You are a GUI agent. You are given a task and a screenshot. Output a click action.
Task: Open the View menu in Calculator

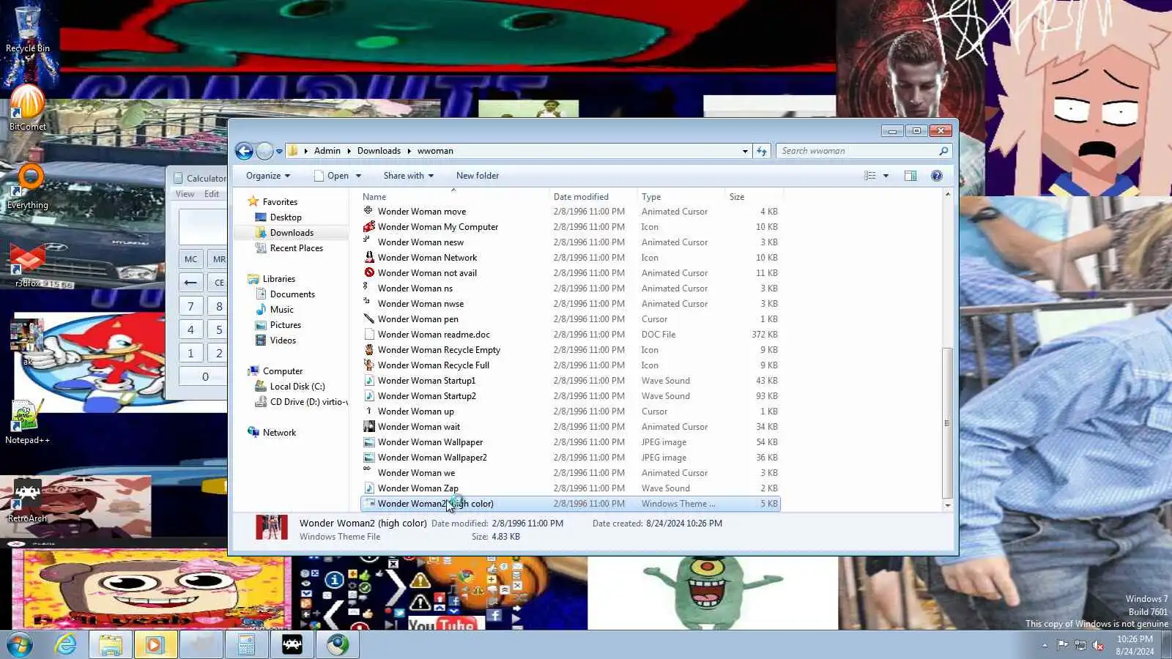[185, 194]
